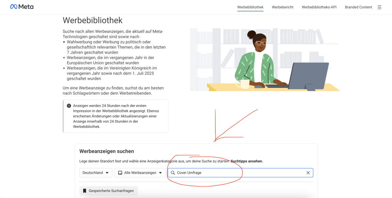Image resolution: width=392 pixels, height=198 pixels.
Task: Click the Meta logo
Action: (x=22, y=7)
